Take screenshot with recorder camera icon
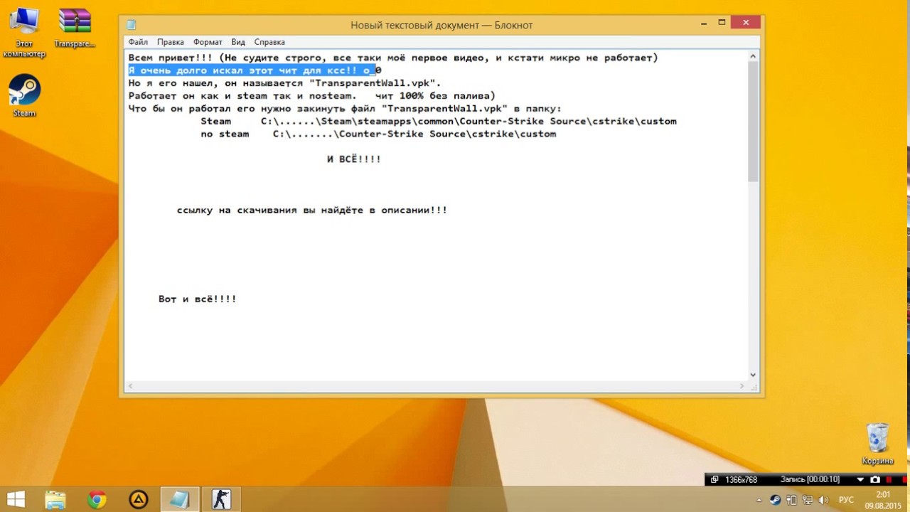Viewport: 910px width, 512px height. pyautogui.click(x=875, y=479)
